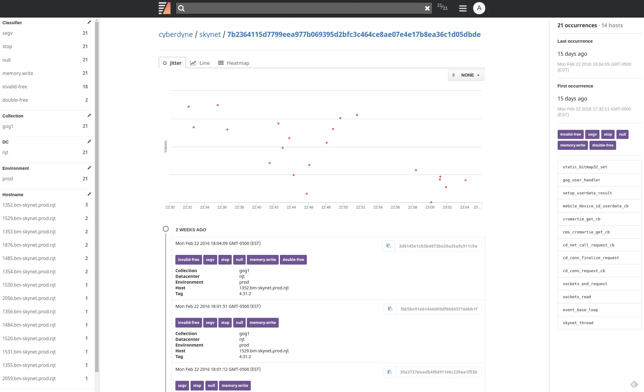Open the cyberdyne project link
The image size is (644, 392).
tap(176, 34)
